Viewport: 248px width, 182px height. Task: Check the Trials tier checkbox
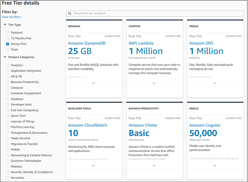(x=7, y=50)
